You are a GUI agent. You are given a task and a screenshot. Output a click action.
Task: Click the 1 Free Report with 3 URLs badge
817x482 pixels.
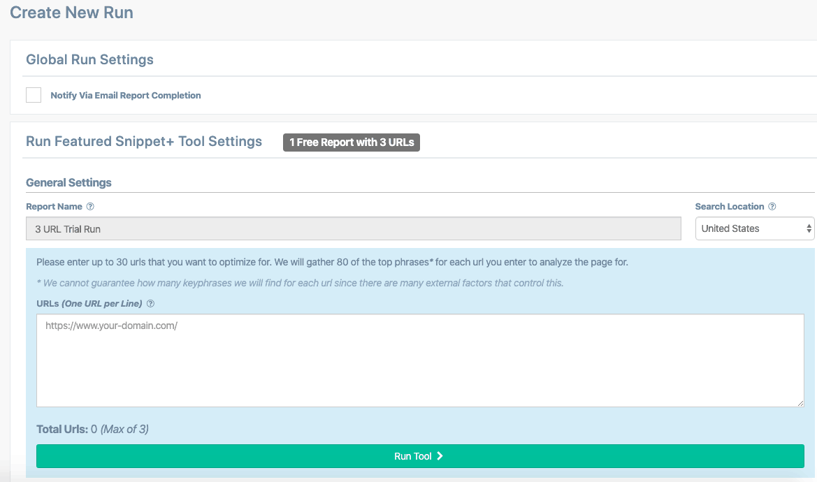[x=351, y=142]
